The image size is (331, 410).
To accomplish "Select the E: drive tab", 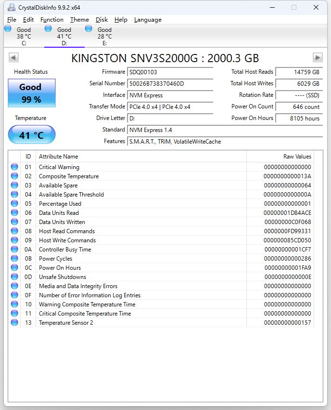I will pos(105,36).
